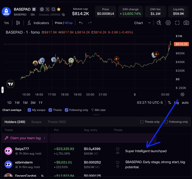Enter fullscreen chart mode
Viewport: 192px width, 179px height.
[x=177, y=23]
